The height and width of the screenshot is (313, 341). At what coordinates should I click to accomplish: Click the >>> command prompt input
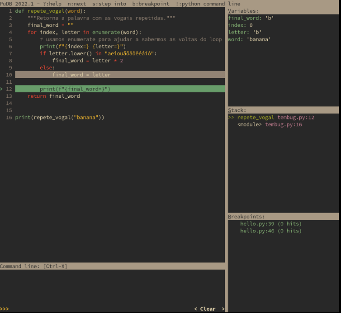[90, 309]
